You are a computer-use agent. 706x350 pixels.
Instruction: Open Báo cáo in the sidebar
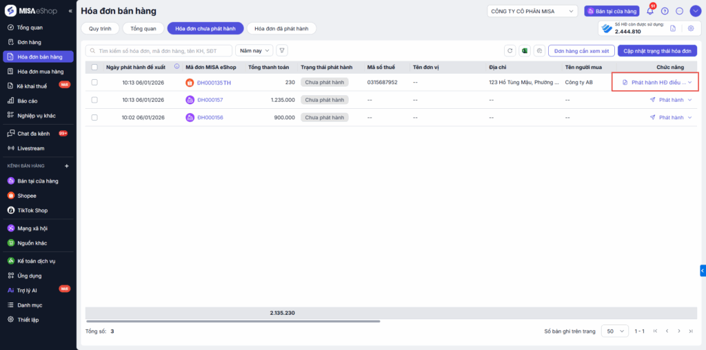tap(28, 101)
